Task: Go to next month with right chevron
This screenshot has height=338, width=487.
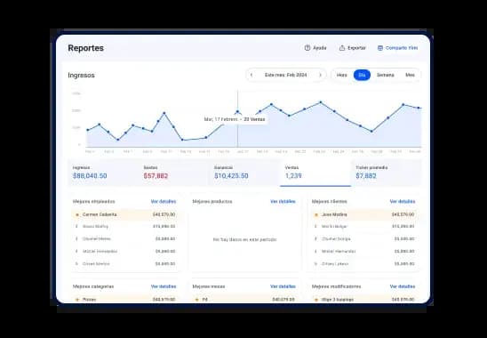Action: tap(320, 75)
